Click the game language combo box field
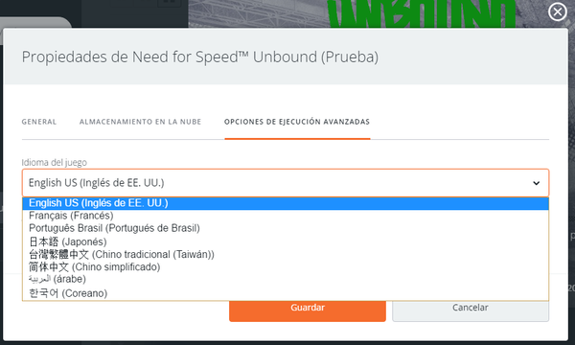 point(286,183)
